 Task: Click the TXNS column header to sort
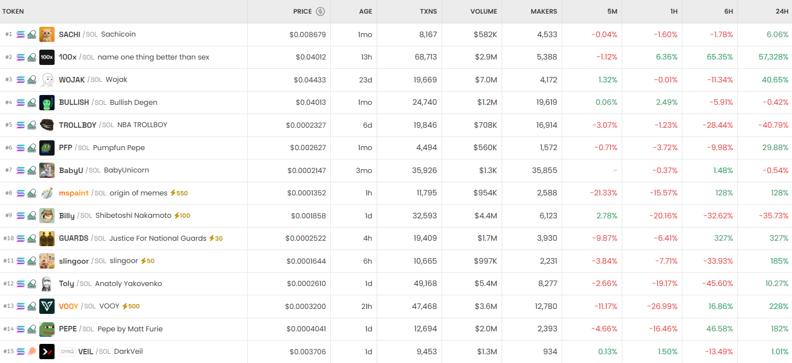pos(427,11)
